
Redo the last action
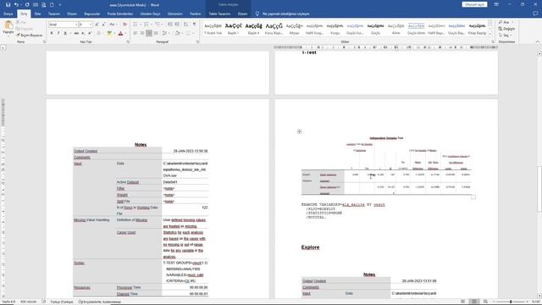pos(27,5)
